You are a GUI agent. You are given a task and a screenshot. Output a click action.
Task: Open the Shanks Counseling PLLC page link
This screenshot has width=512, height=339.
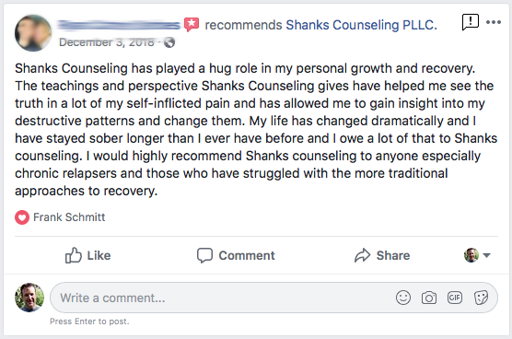(362, 25)
